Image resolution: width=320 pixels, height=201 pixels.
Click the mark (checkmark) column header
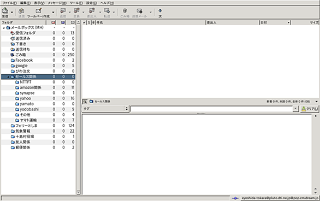pyautogui.click(x=84, y=22)
